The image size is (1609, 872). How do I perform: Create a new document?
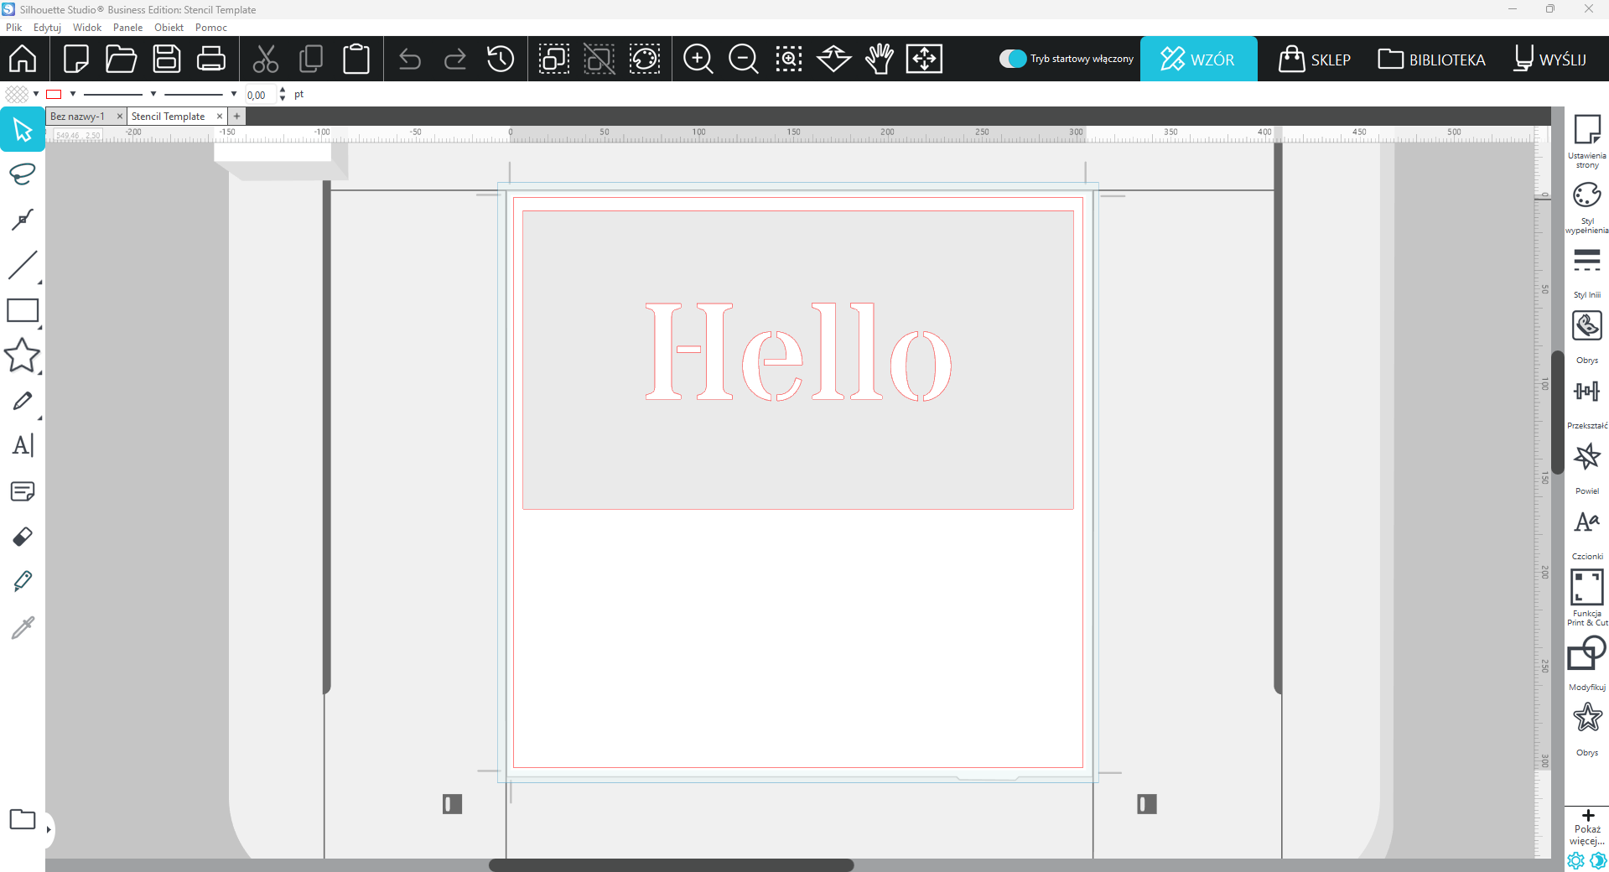click(x=76, y=59)
